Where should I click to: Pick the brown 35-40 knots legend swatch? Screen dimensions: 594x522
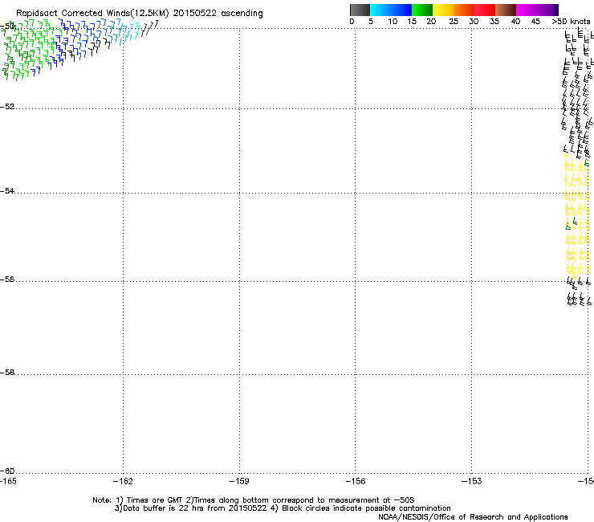tap(506, 10)
